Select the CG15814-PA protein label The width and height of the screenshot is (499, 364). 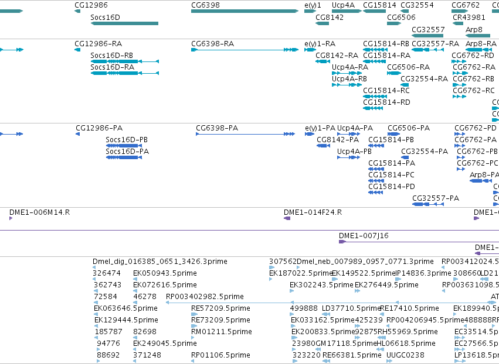392,163
